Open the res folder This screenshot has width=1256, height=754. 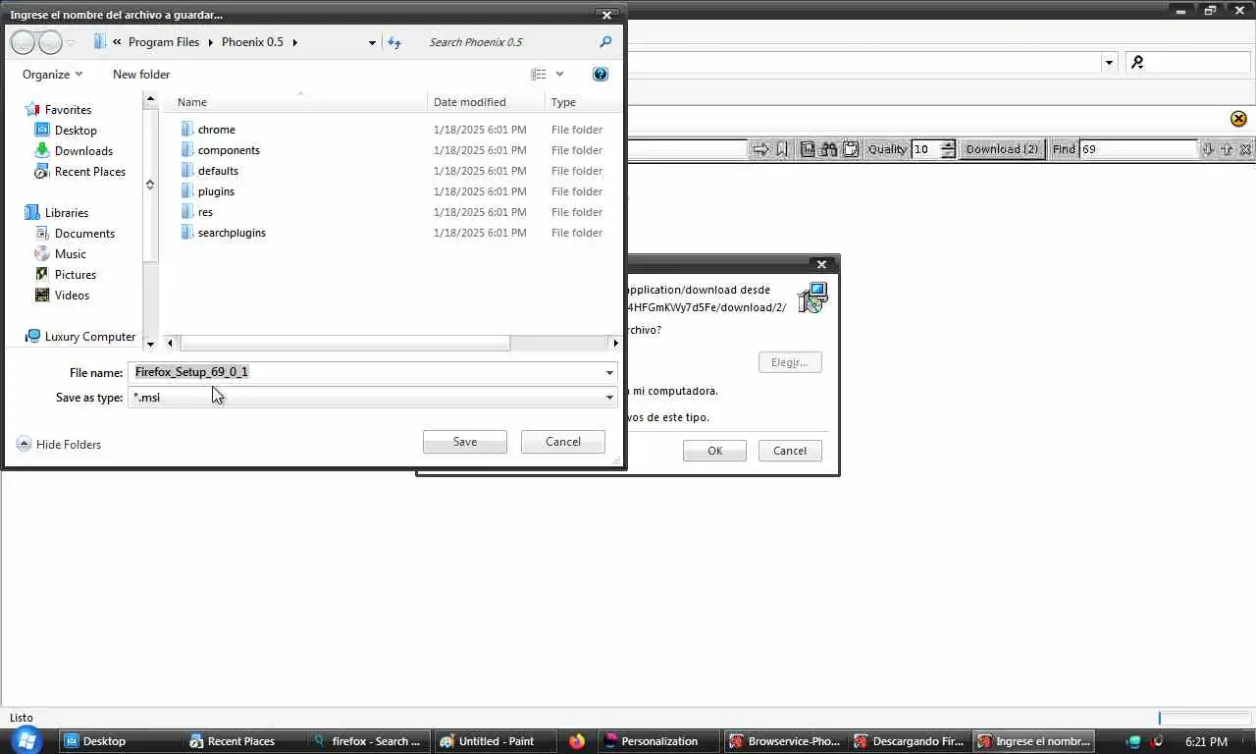205,212
